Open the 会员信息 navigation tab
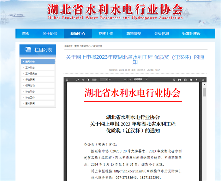221x181 pixels. (162, 33)
